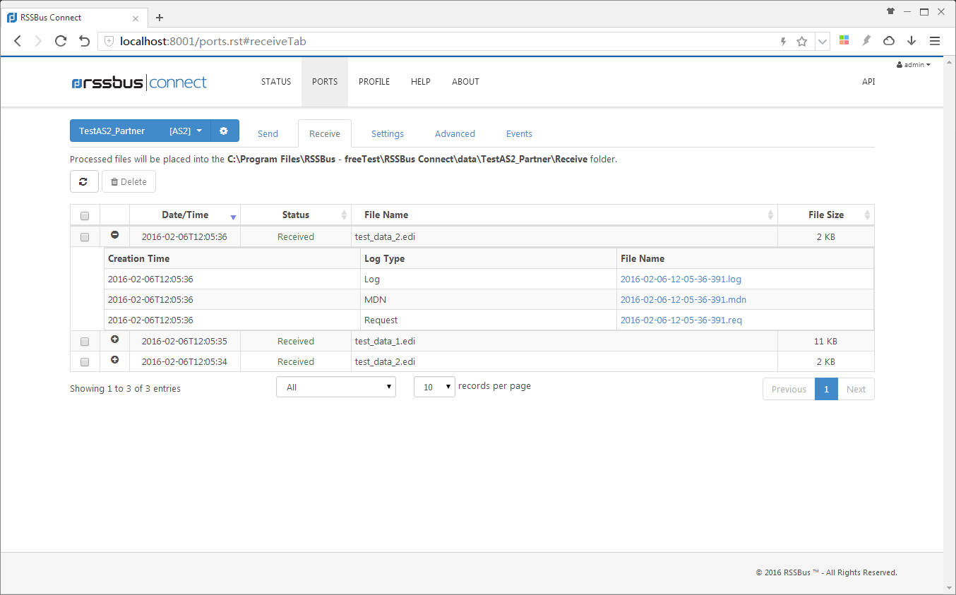Open the records per page dropdown
956x595 pixels.
tap(434, 387)
